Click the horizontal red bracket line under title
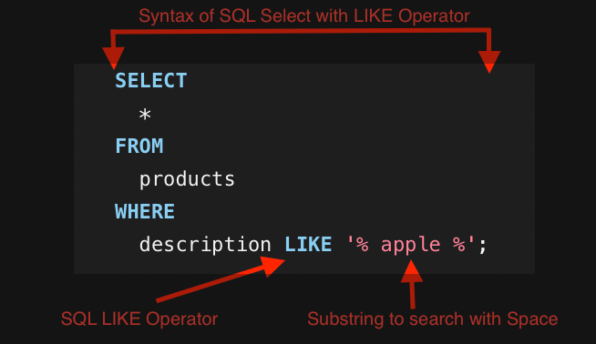 pos(301,31)
